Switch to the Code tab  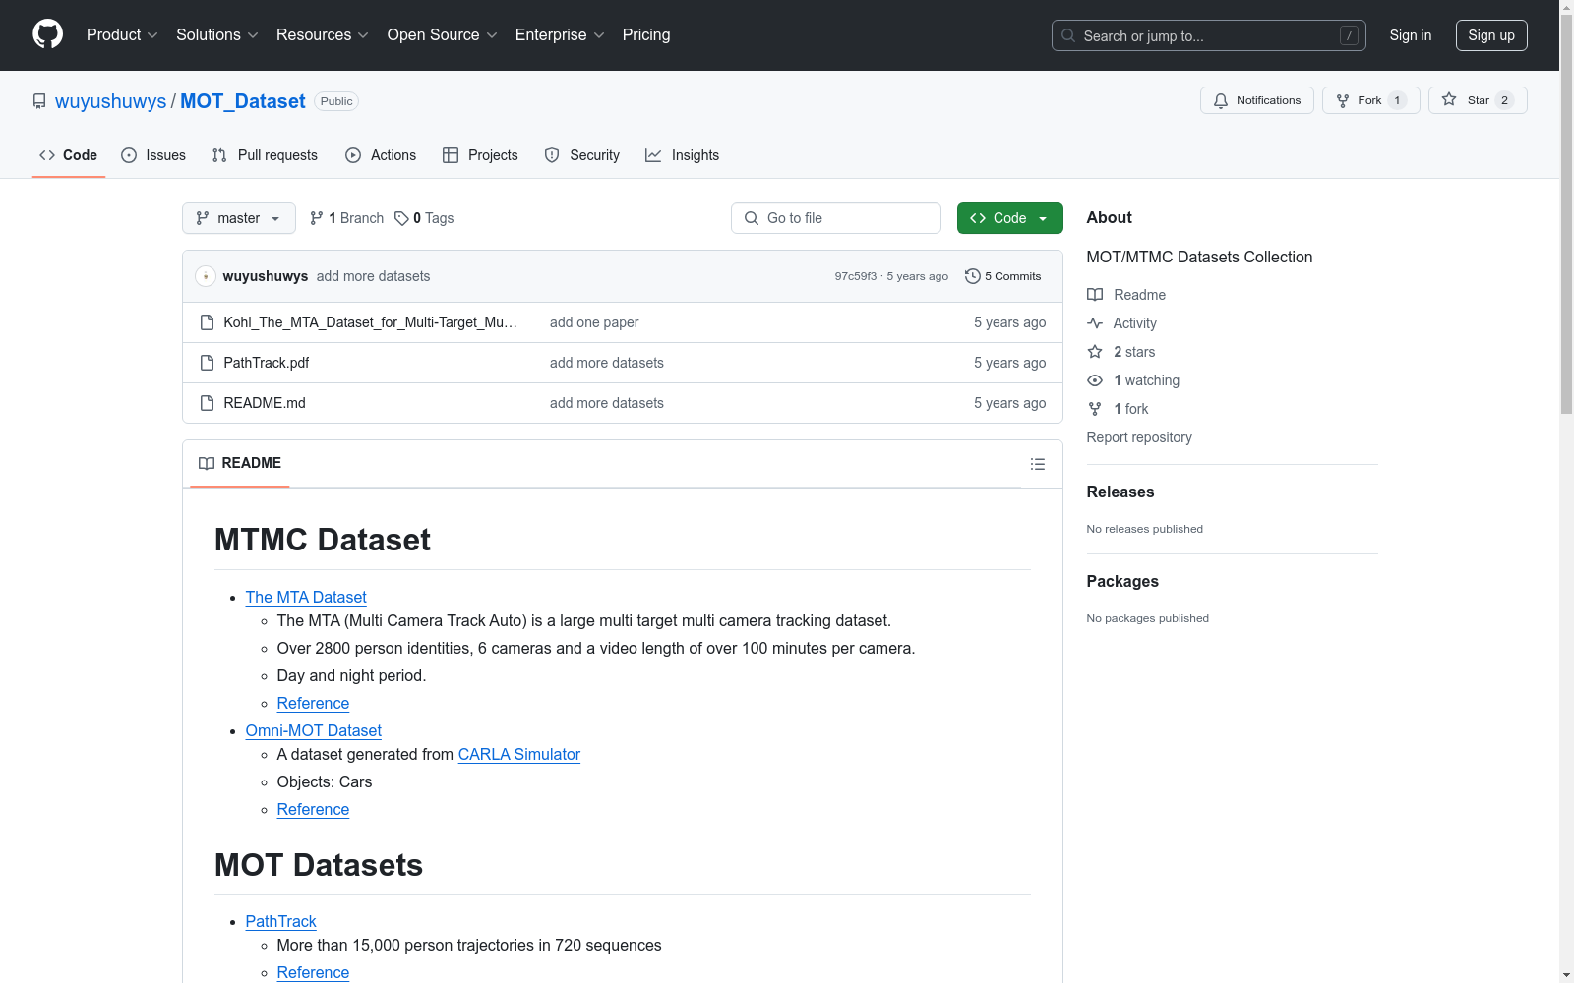pyautogui.click(x=69, y=155)
